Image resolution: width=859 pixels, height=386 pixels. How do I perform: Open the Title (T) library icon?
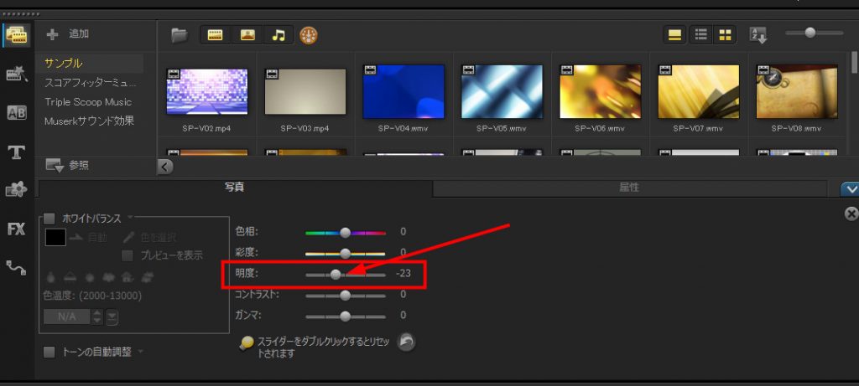(x=16, y=152)
